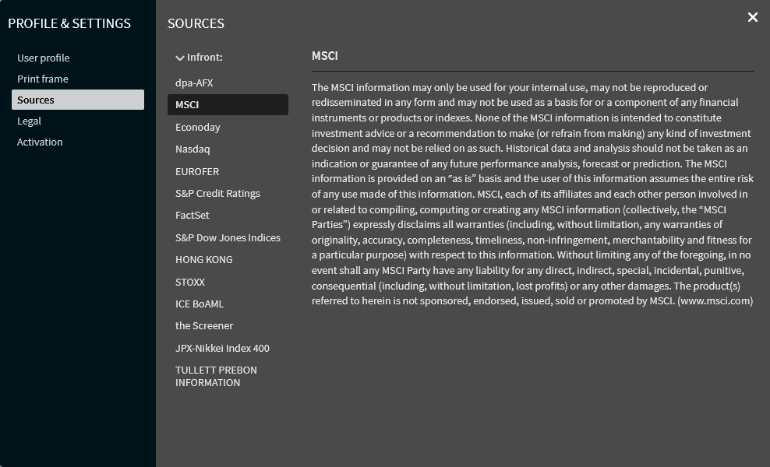Choose the FactSet source
770x467 pixels.
click(x=192, y=215)
